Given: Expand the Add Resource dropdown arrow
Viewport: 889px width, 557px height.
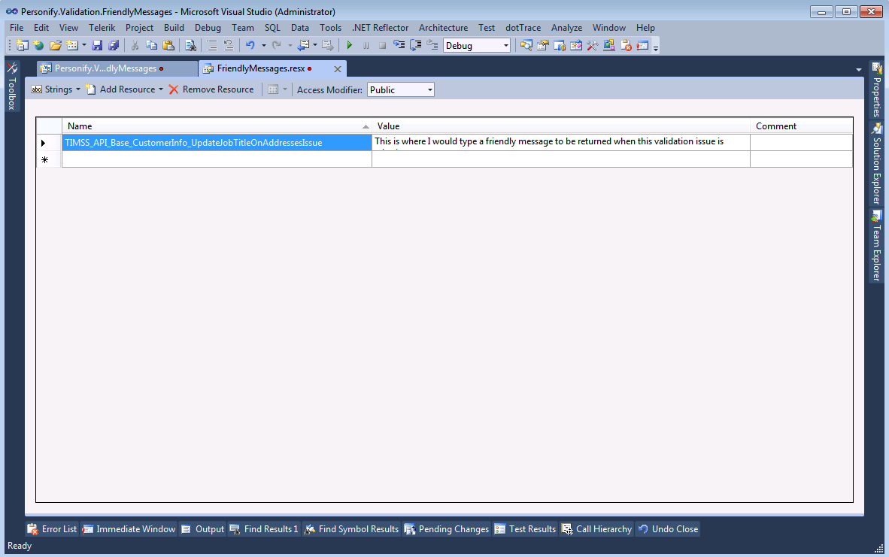Looking at the screenshot, I should [160, 89].
